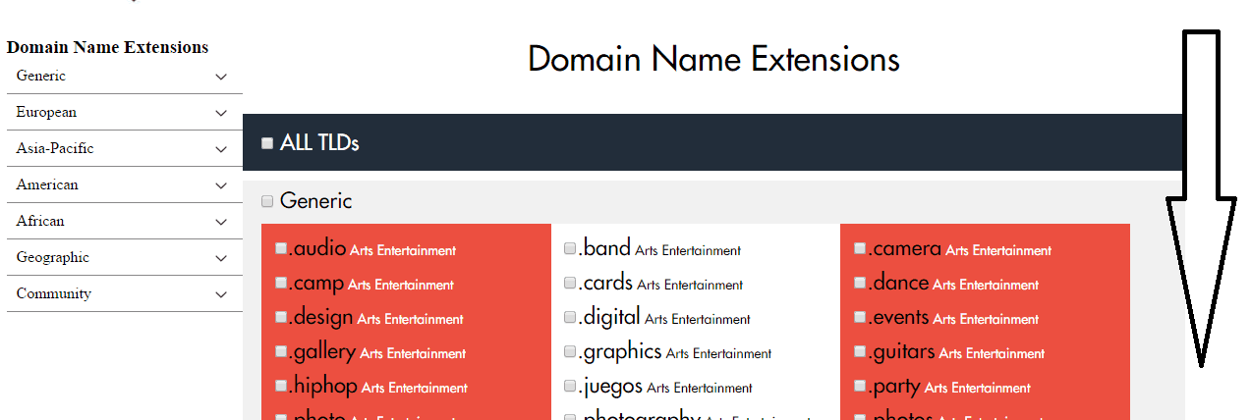Check the .digital extension box
This screenshot has height=420, width=1251.
click(570, 318)
